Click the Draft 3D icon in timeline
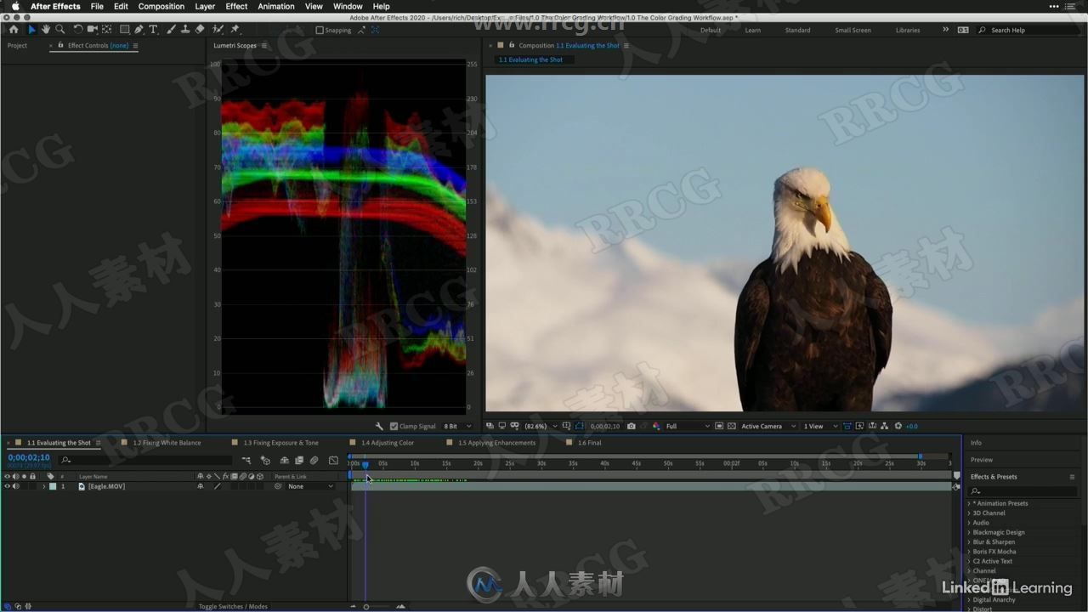The height and width of the screenshot is (612, 1088). tap(265, 460)
